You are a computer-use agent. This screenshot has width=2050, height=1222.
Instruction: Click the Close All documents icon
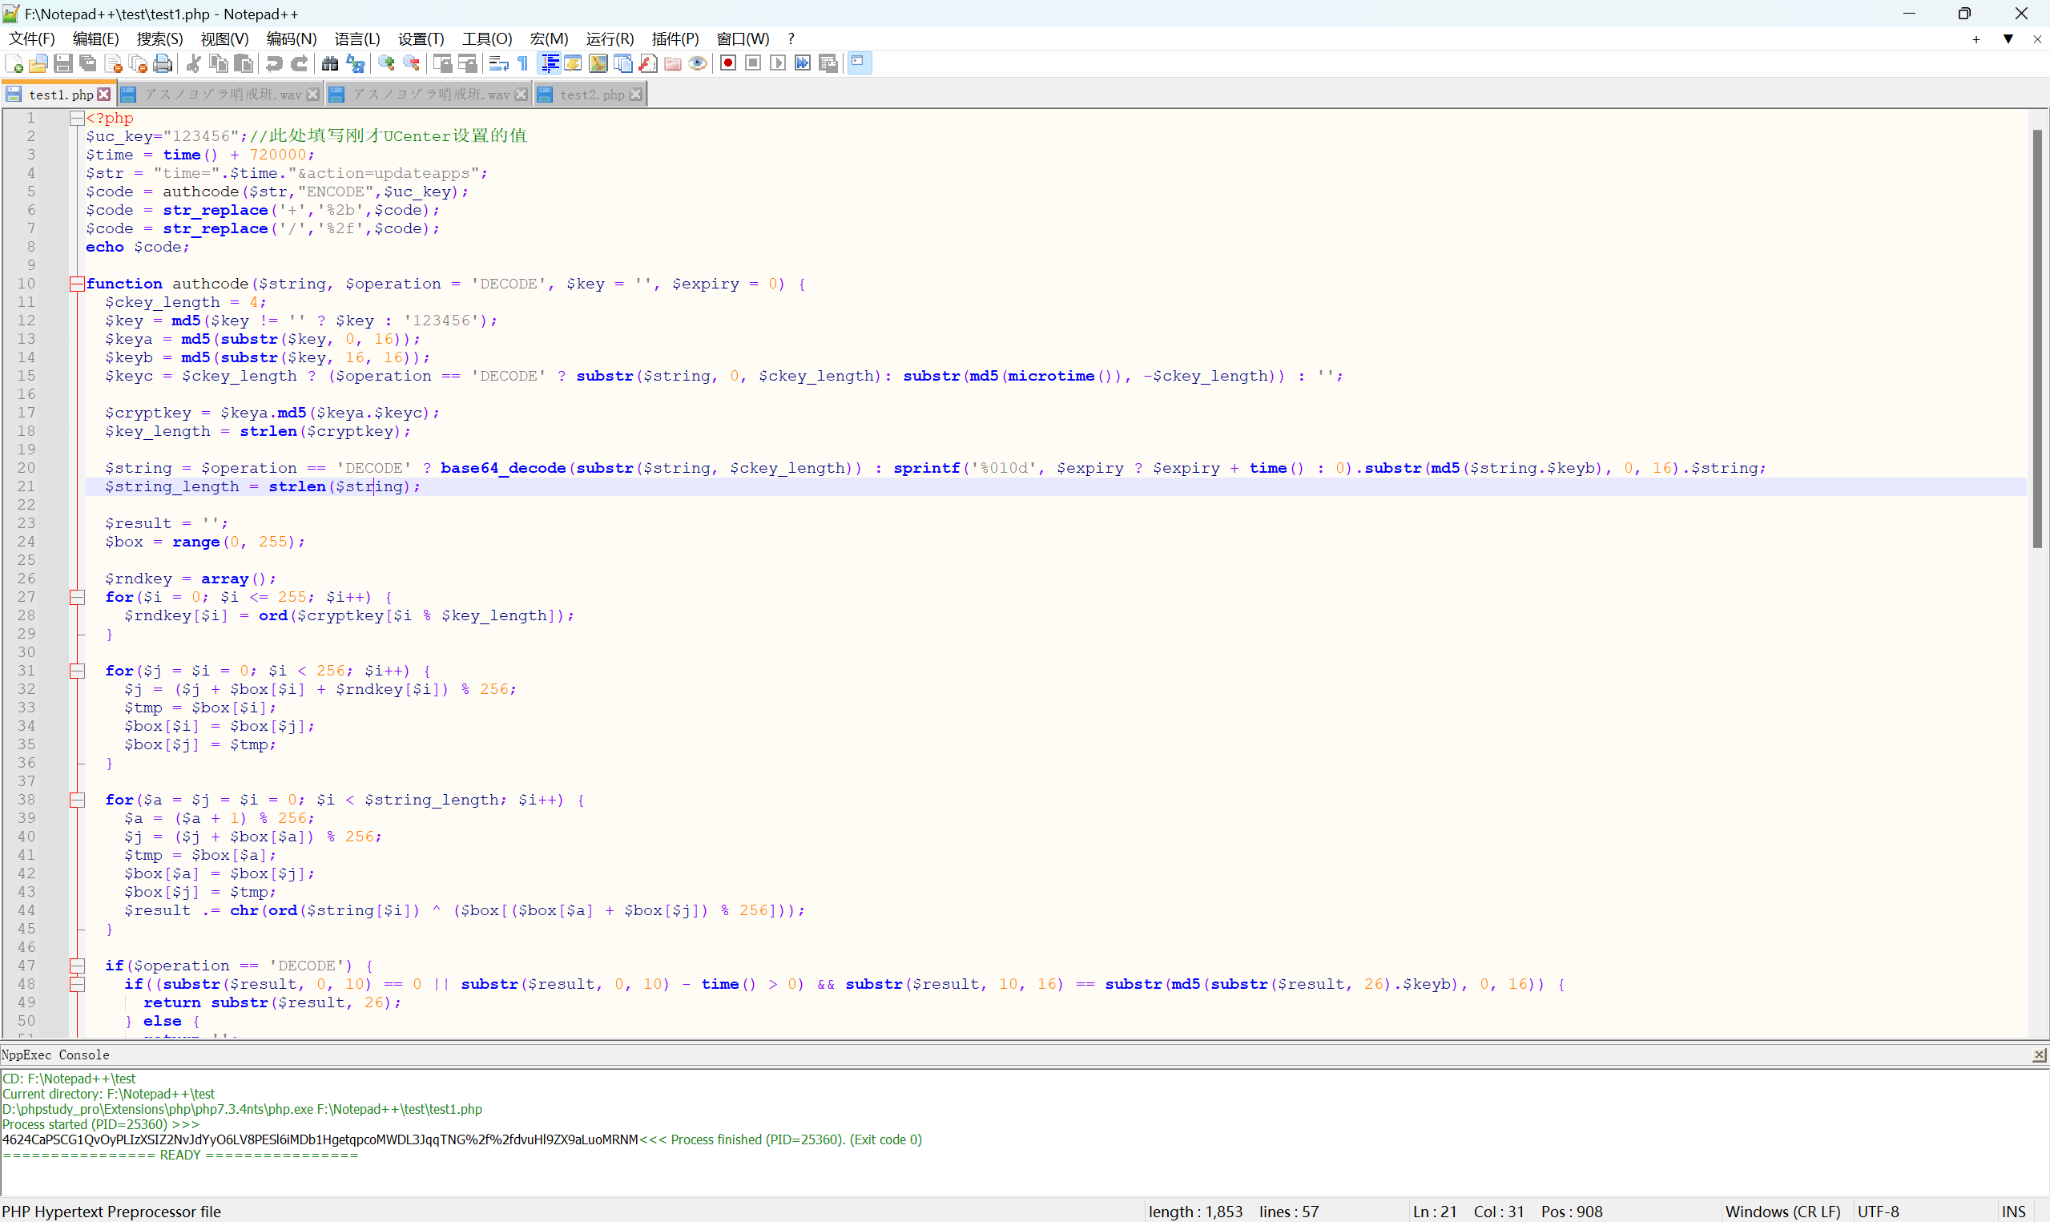[x=138, y=63]
